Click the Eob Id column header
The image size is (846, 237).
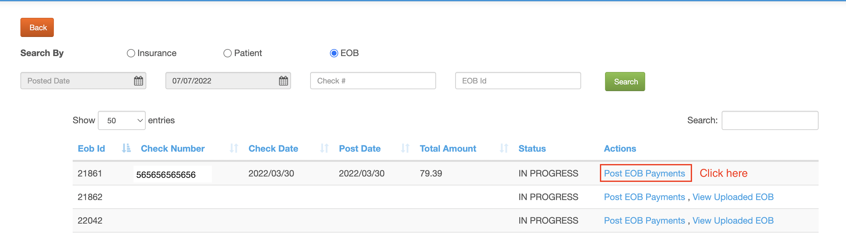91,149
